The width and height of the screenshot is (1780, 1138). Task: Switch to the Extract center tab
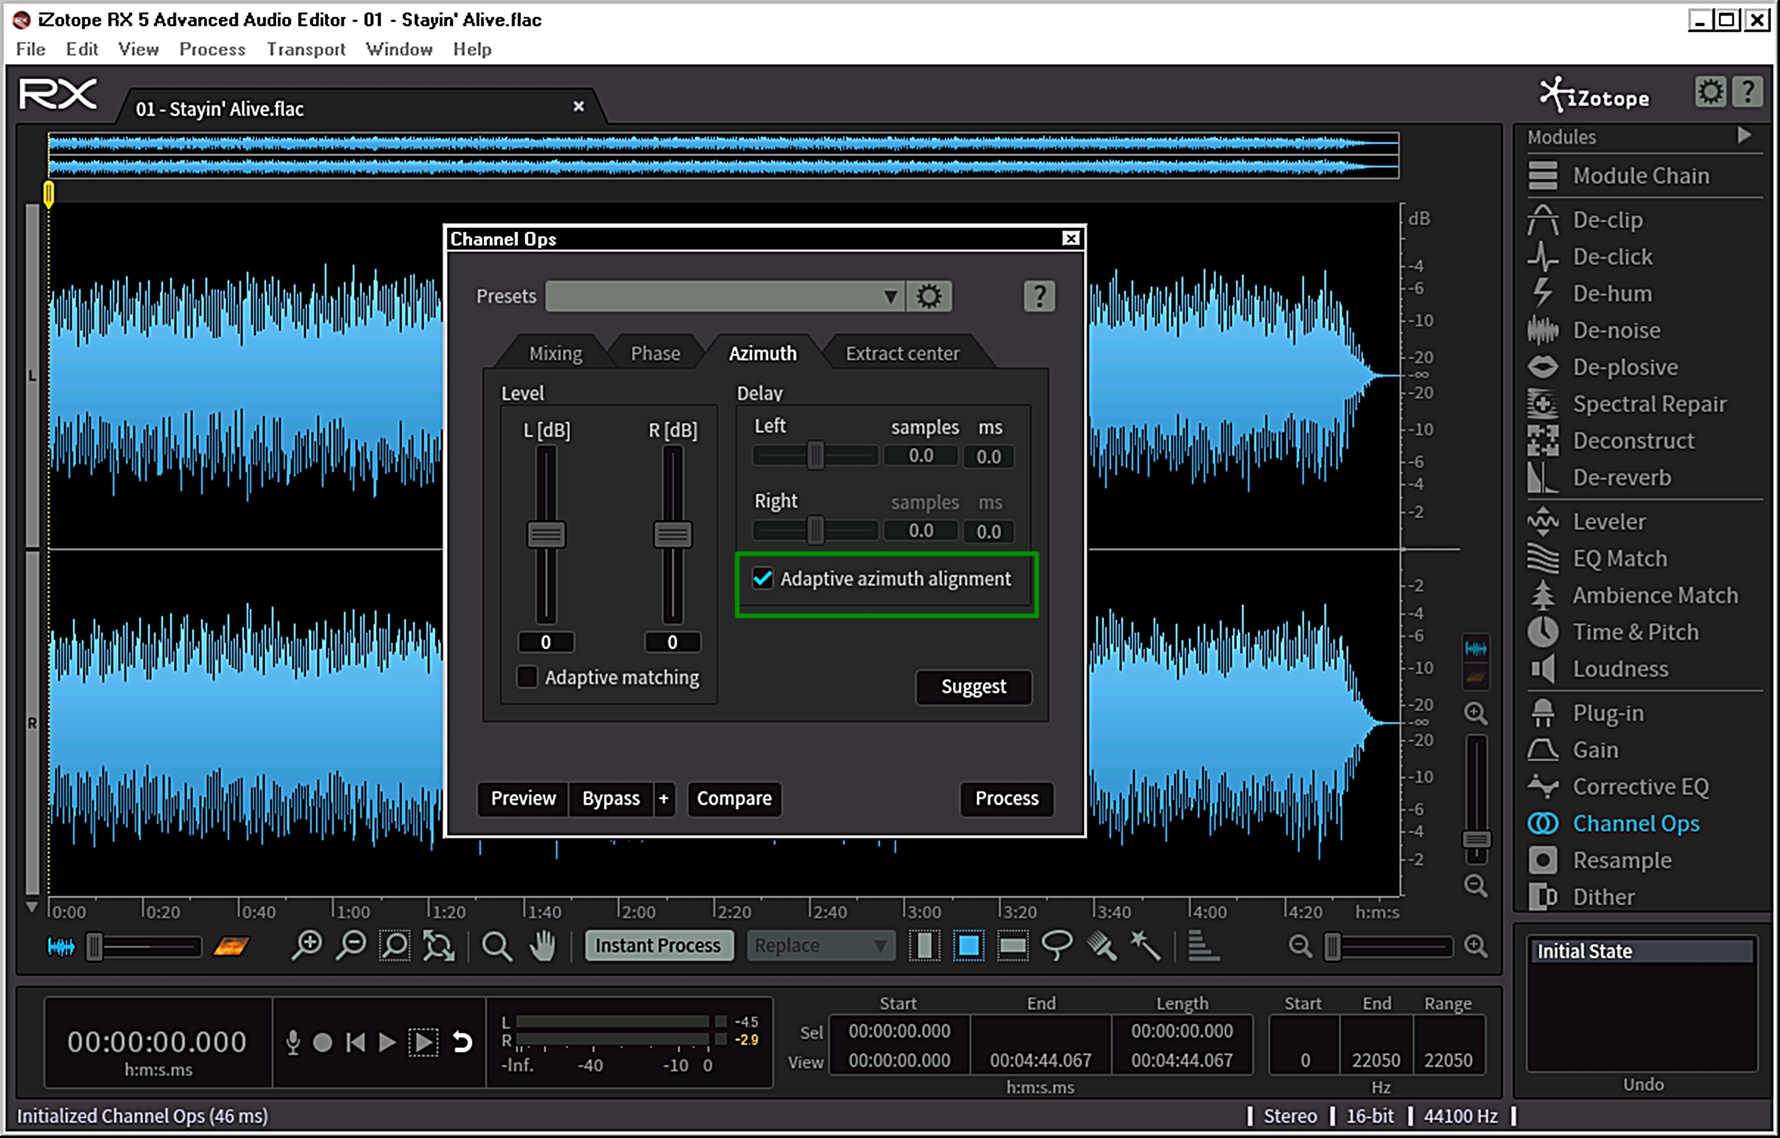click(902, 354)
